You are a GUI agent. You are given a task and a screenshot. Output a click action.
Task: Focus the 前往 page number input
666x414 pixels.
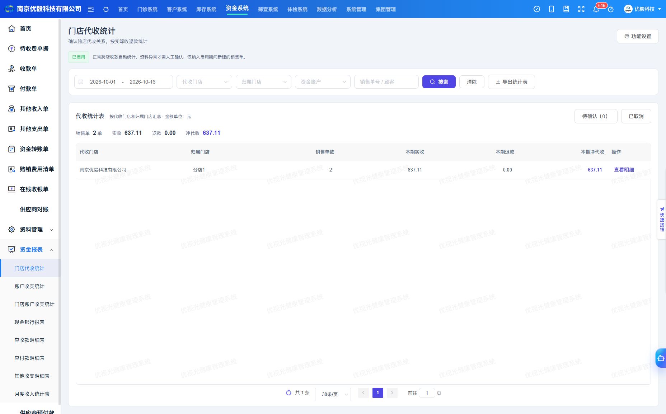pos(427,393)
